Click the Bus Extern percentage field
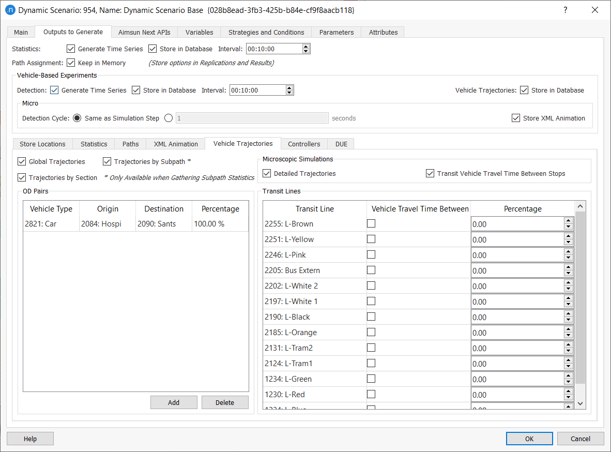Viewport: 611px width, 452px height. [x=517, y=270]
